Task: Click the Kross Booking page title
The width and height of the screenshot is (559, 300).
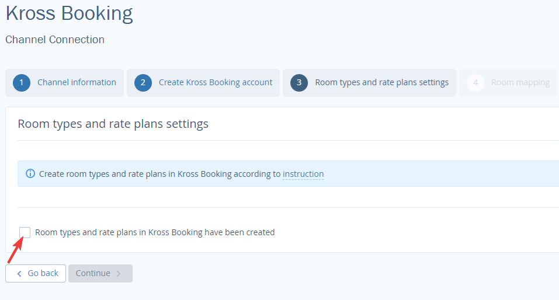Action: tap(69, 13)
